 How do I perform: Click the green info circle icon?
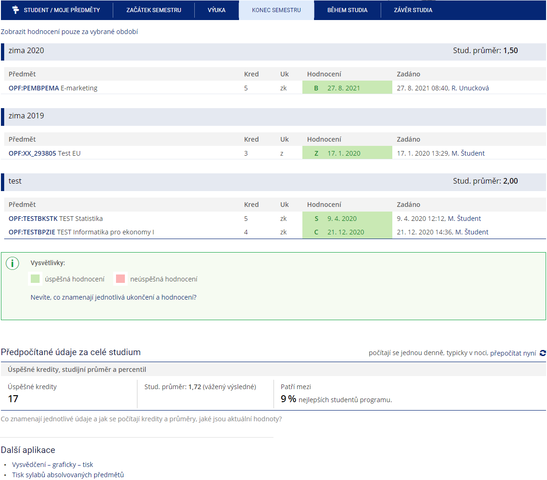tap(13, 263)
